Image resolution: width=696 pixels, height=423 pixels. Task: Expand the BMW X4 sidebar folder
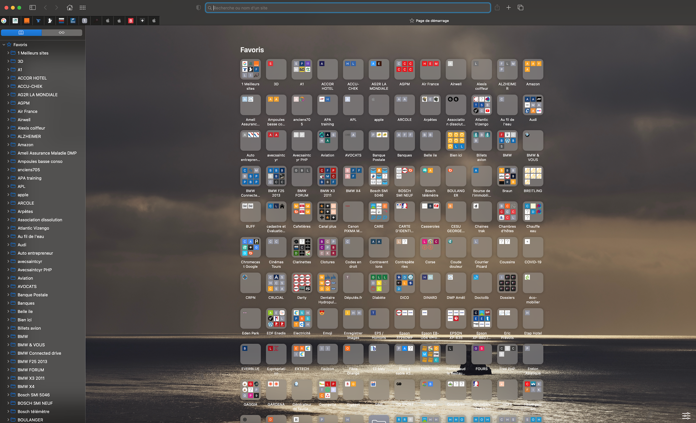tap(8, 386)
